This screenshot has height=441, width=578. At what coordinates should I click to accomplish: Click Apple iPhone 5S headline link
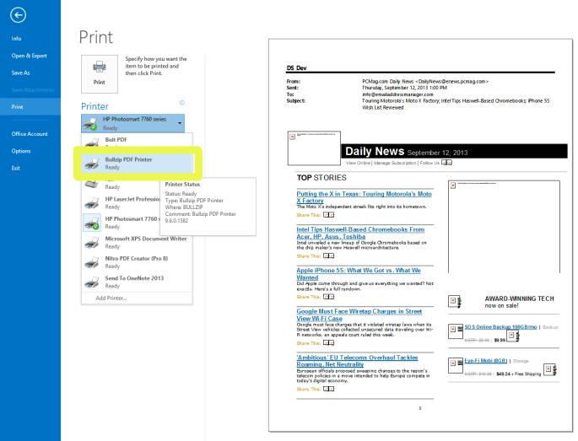click(x=359, y=274)
